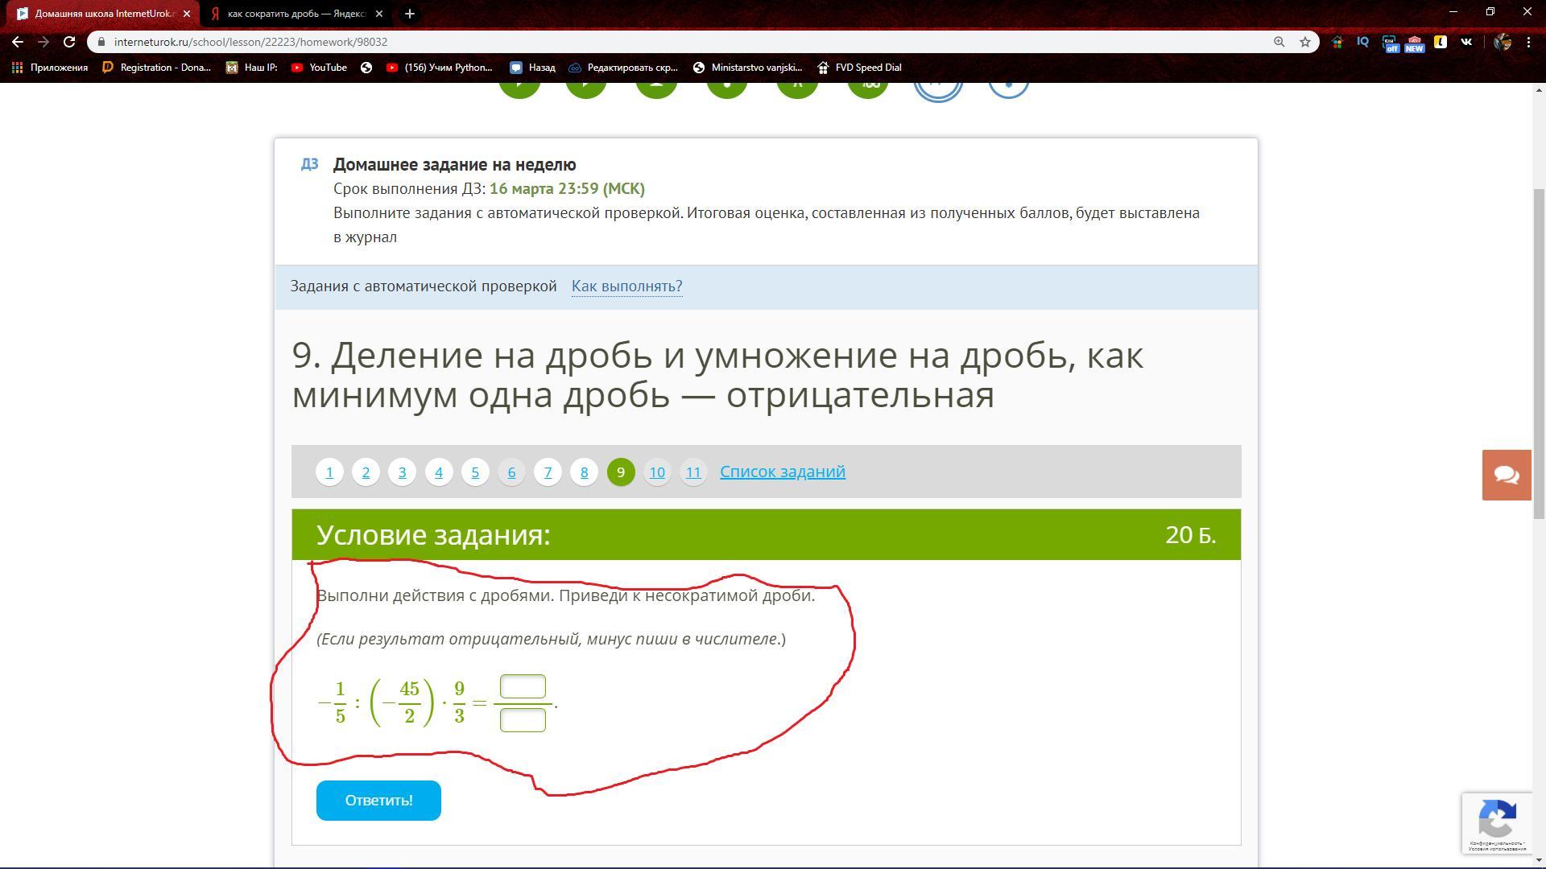Click 'Как выполнять?' help link
The width and height of the screenshot is (1546, 869).
tap(626, 286)
